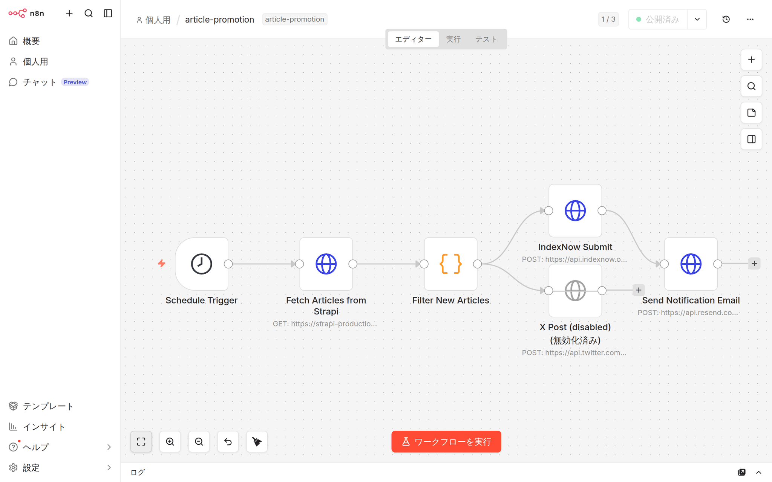772x482 pixels.
Task: Expand the 設定 submenu
Action: coord(109,468)
